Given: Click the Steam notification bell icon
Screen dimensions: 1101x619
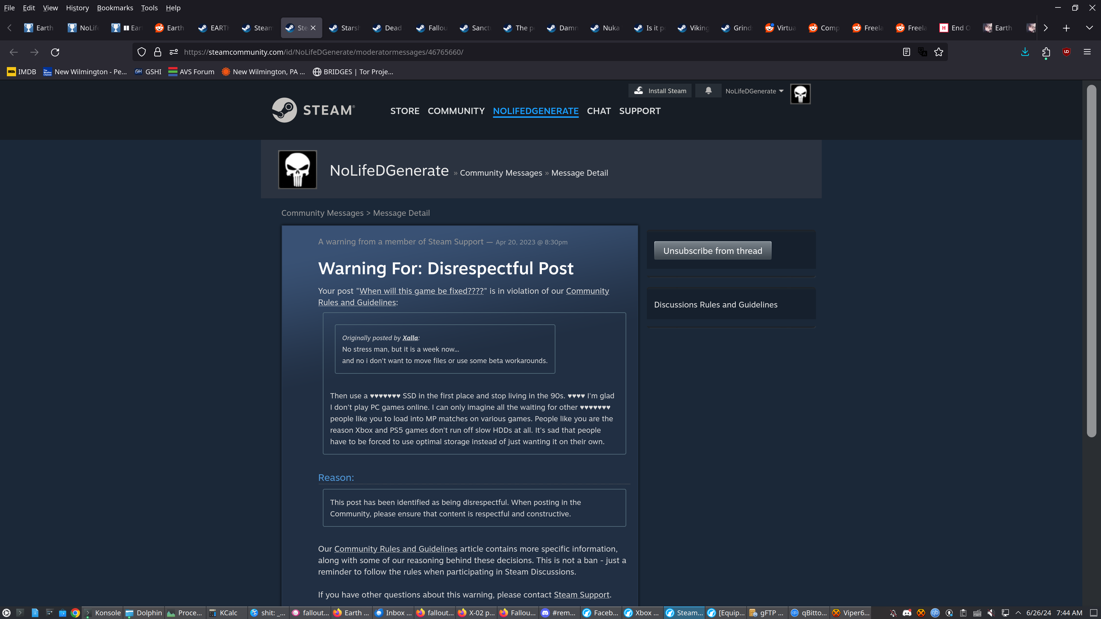Looking at the screenshot, I should (708, 91).
